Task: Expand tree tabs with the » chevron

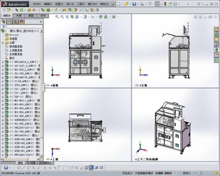Action: pos(41,22)
